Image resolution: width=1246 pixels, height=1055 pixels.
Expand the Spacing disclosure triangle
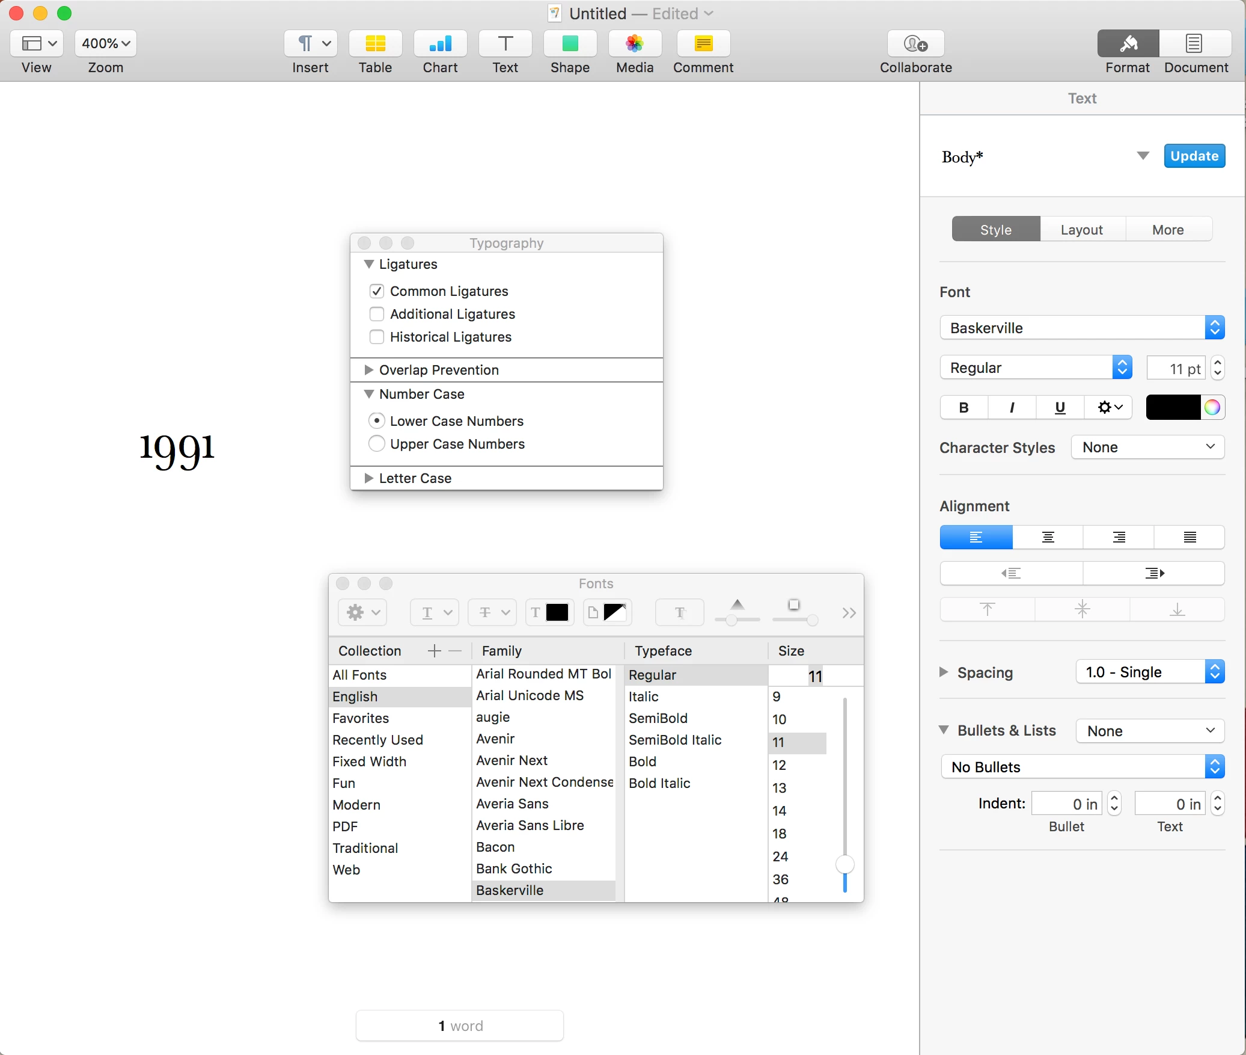944,672
